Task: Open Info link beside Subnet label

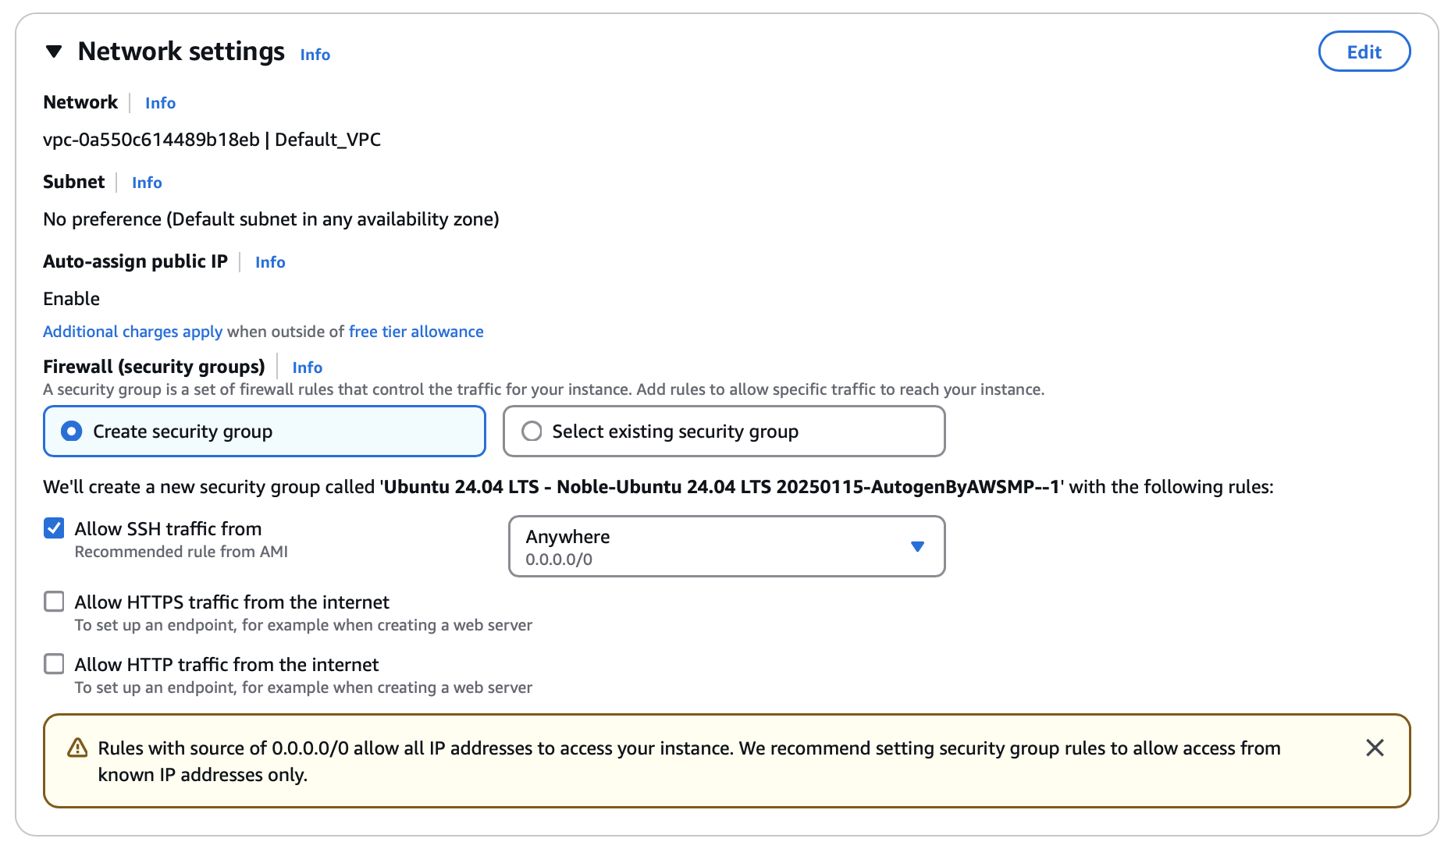Action: pos(147,183)
